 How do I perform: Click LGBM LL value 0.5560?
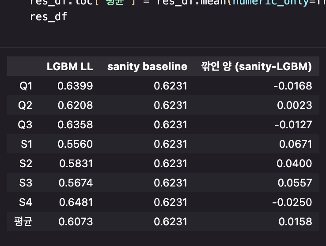click(75, 144)
